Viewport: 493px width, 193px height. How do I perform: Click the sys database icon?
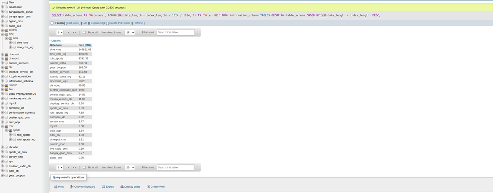click(6, 161)
